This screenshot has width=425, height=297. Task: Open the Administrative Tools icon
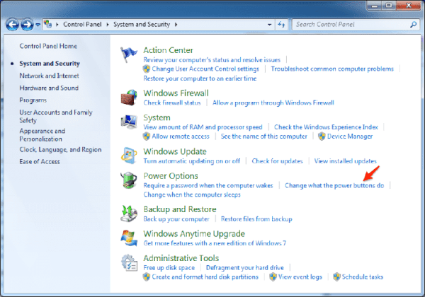point(130,262)
